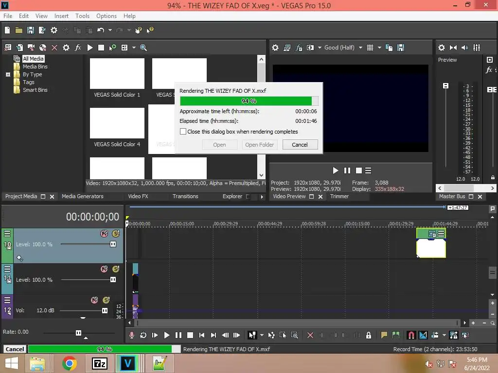The height and width of the screenshot is (373, 498).
Task: Open 7-Zip from the taskbar
Action: point(99,363)
